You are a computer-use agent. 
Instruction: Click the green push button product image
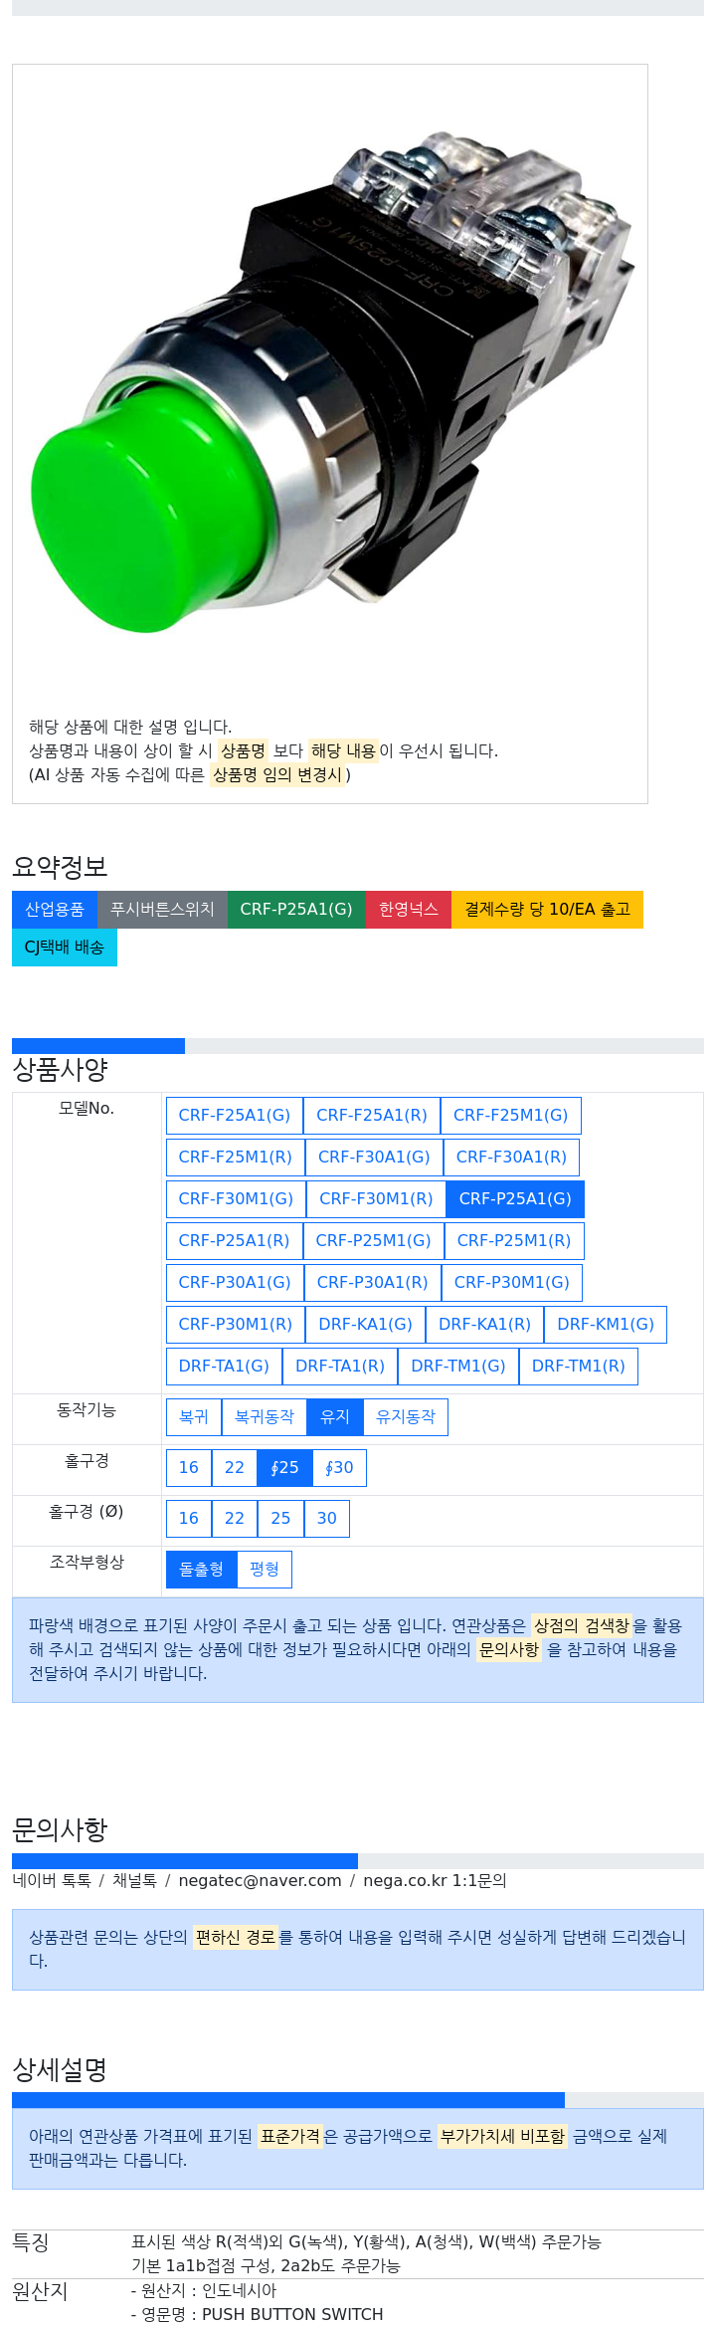pos(331,383)
